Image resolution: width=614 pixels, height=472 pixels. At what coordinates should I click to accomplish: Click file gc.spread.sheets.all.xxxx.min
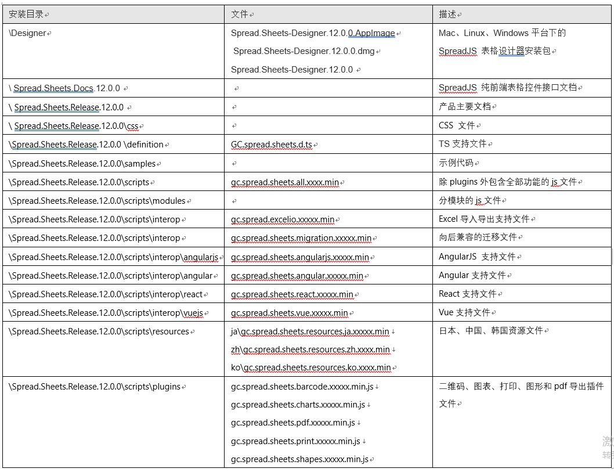tap(285, 182)
